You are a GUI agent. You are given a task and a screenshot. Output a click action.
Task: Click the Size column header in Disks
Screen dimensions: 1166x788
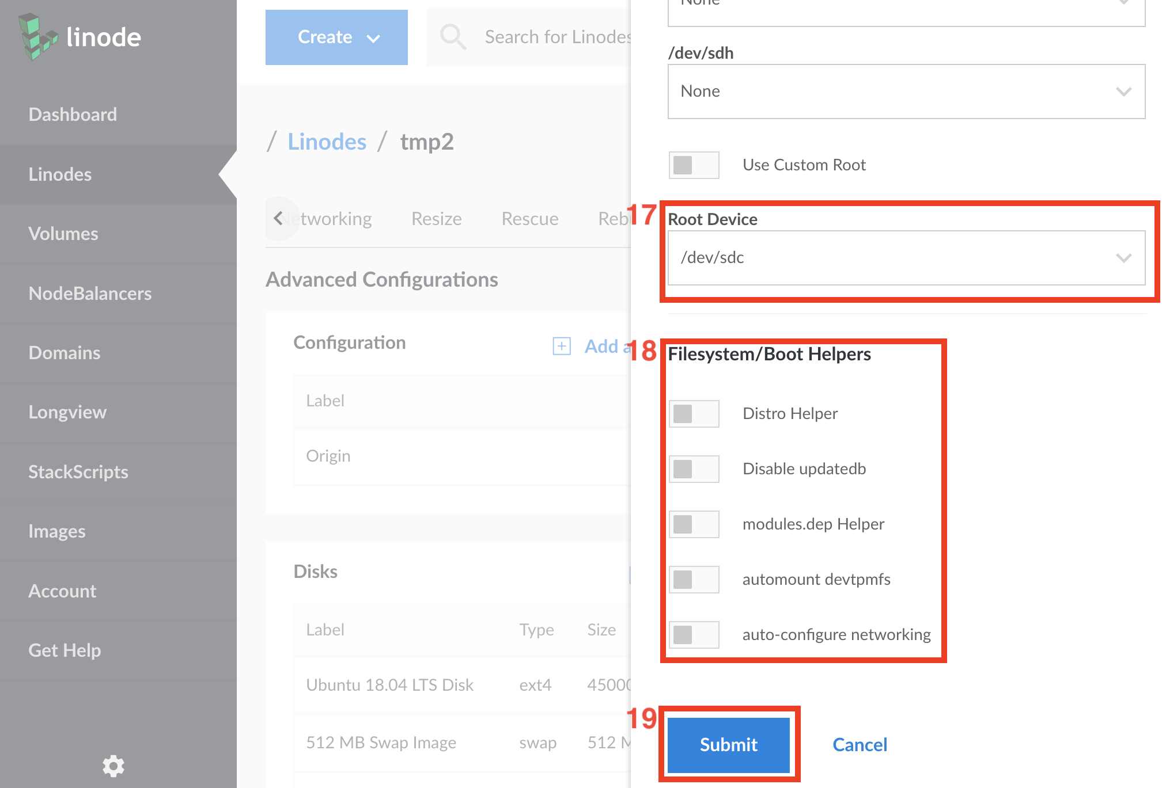(x=601, y=630)
